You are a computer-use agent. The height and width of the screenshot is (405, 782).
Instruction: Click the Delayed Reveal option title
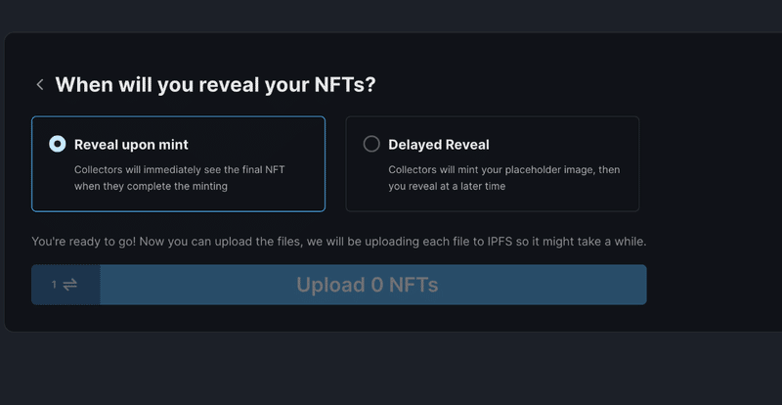tap(439, 145)
